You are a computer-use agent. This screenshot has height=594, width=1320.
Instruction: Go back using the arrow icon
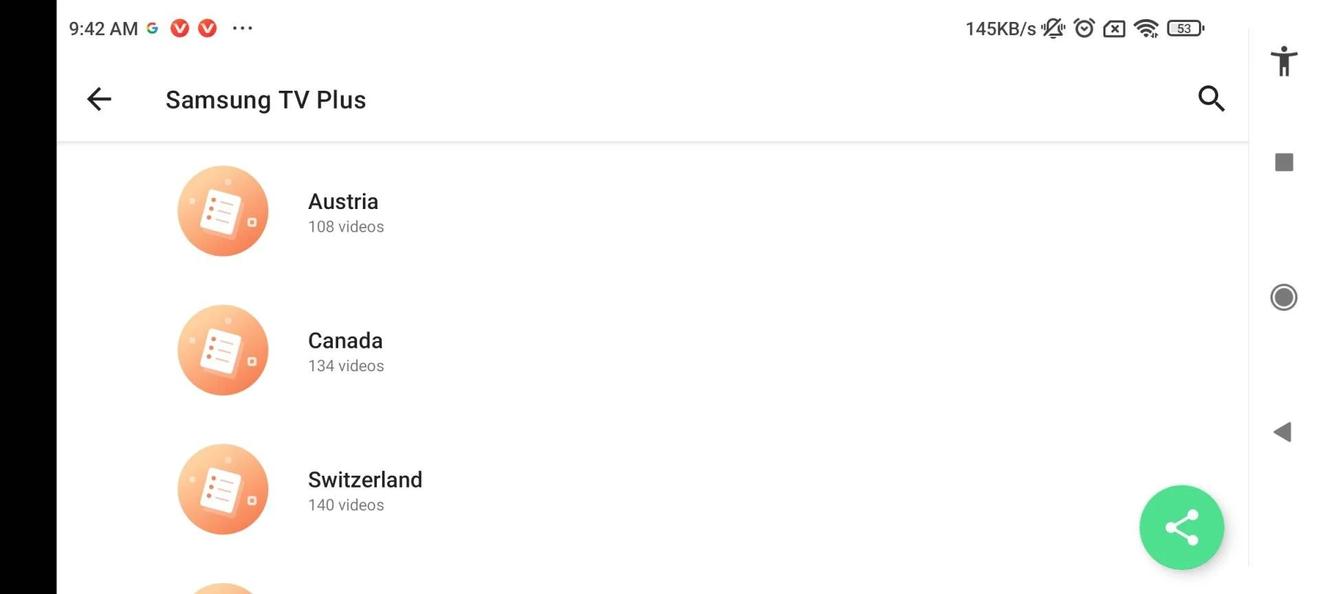(x=99, y=99)
